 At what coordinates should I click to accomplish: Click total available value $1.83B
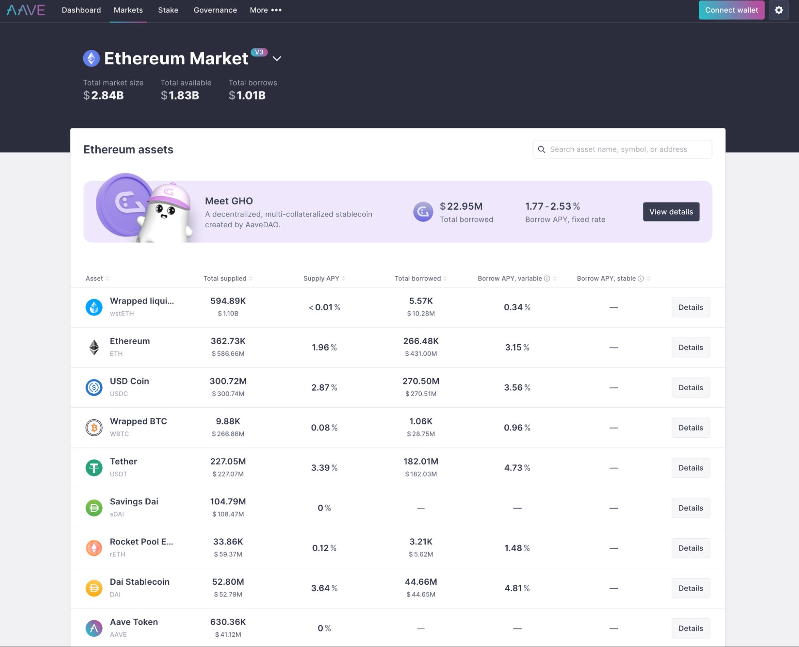(180, 95)
